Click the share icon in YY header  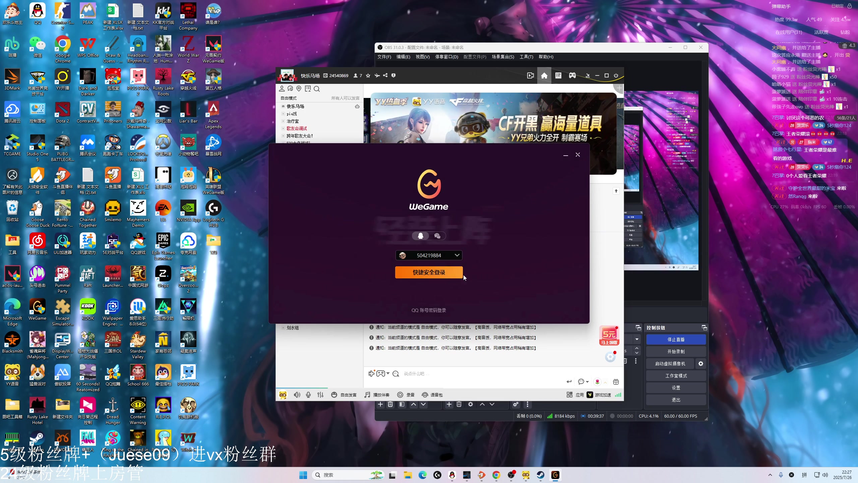(x=385, y=75)
